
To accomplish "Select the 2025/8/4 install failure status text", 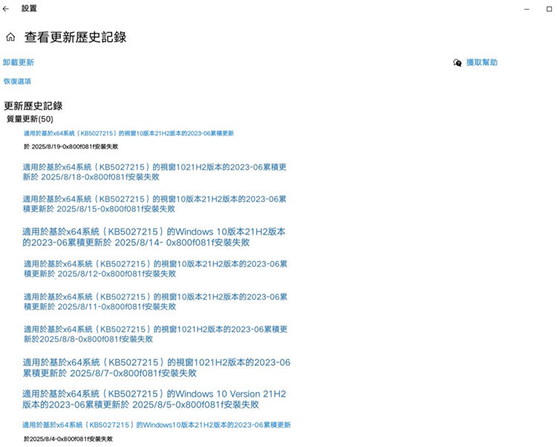I will click(x=68, y=439).
